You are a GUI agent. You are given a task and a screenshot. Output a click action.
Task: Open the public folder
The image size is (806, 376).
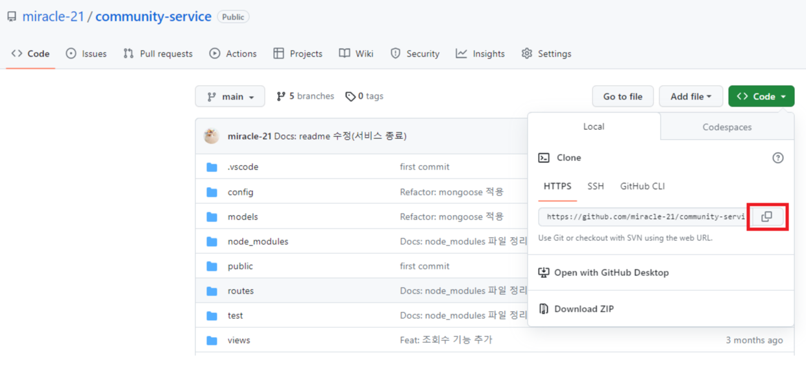tap(240, 266)
